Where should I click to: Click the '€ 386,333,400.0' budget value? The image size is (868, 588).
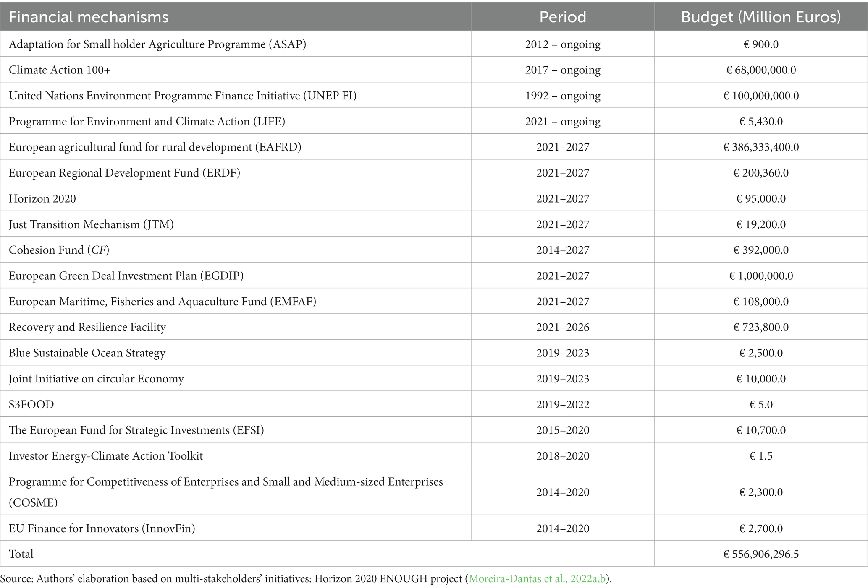click(x=761, y=147)
